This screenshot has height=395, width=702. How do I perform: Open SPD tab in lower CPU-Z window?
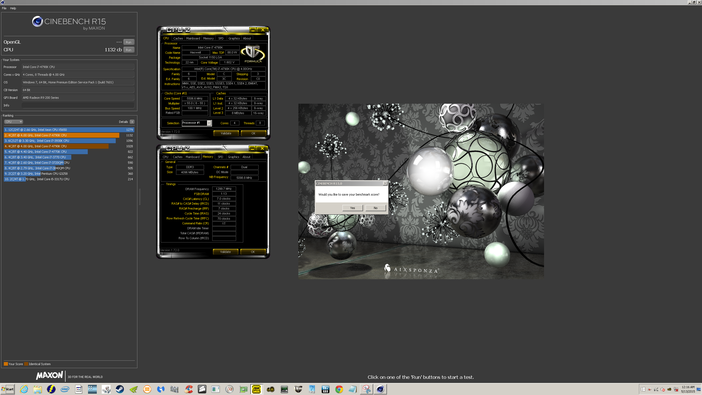click(220, 157)
